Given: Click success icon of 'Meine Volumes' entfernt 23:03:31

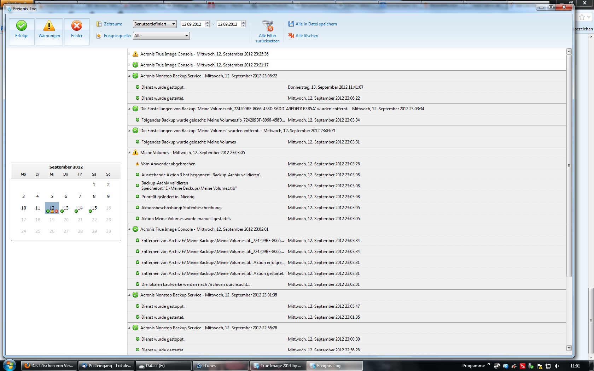Looking at the screenshot, I should tap(135, 131).
